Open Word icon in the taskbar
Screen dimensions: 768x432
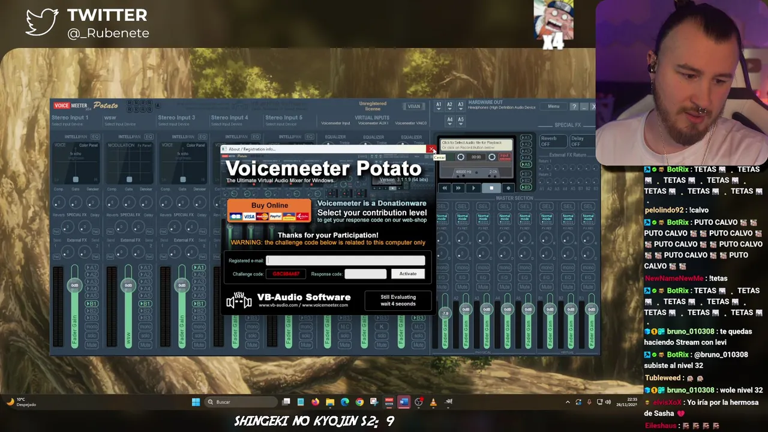[x=403, y=402]
